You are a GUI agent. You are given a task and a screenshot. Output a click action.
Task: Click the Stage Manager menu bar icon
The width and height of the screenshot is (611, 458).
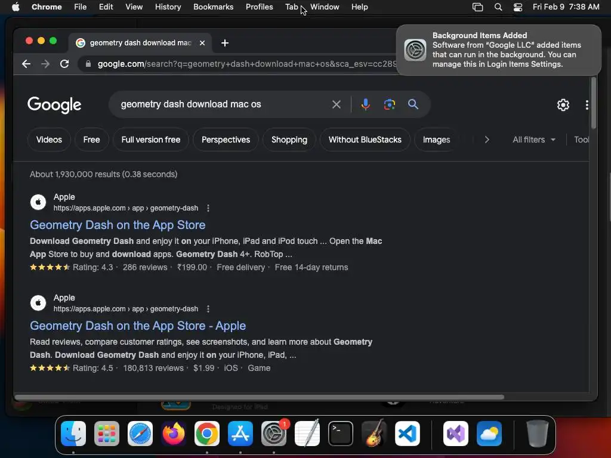[x=478, y=7]
